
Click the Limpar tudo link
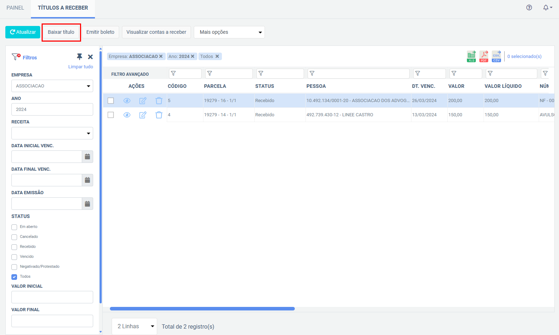pos(81,67)
